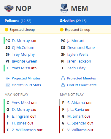Select Jaren Jackson in Grizzlies lineup
This screenshot has width=111, height=139.
tap(79, 61)
